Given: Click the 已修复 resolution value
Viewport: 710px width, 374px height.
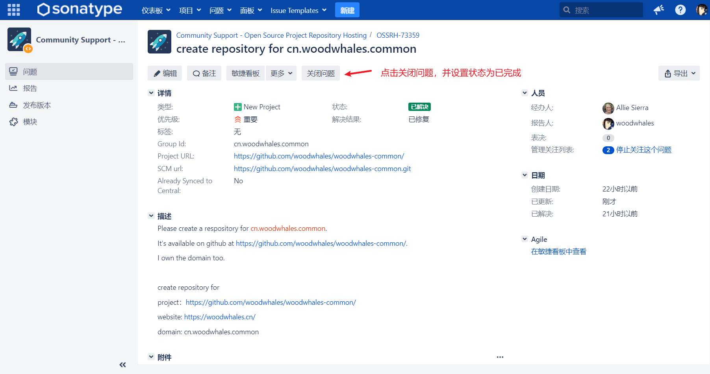Looking at the screenshot, I should [419, 120].
